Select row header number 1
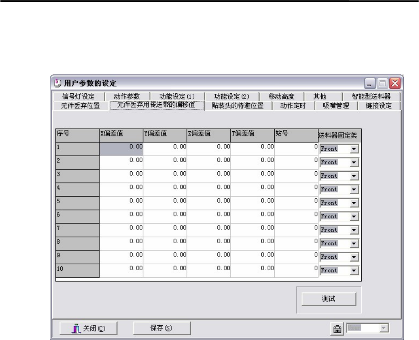The width and height of the screenshot is (419, 340). point(78,149)
